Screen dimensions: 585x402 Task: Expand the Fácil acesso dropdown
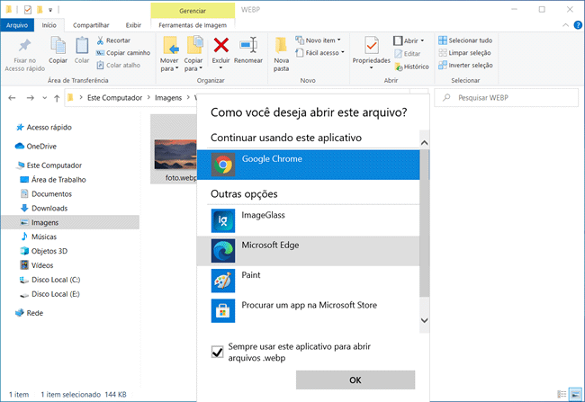pos(321,53)
